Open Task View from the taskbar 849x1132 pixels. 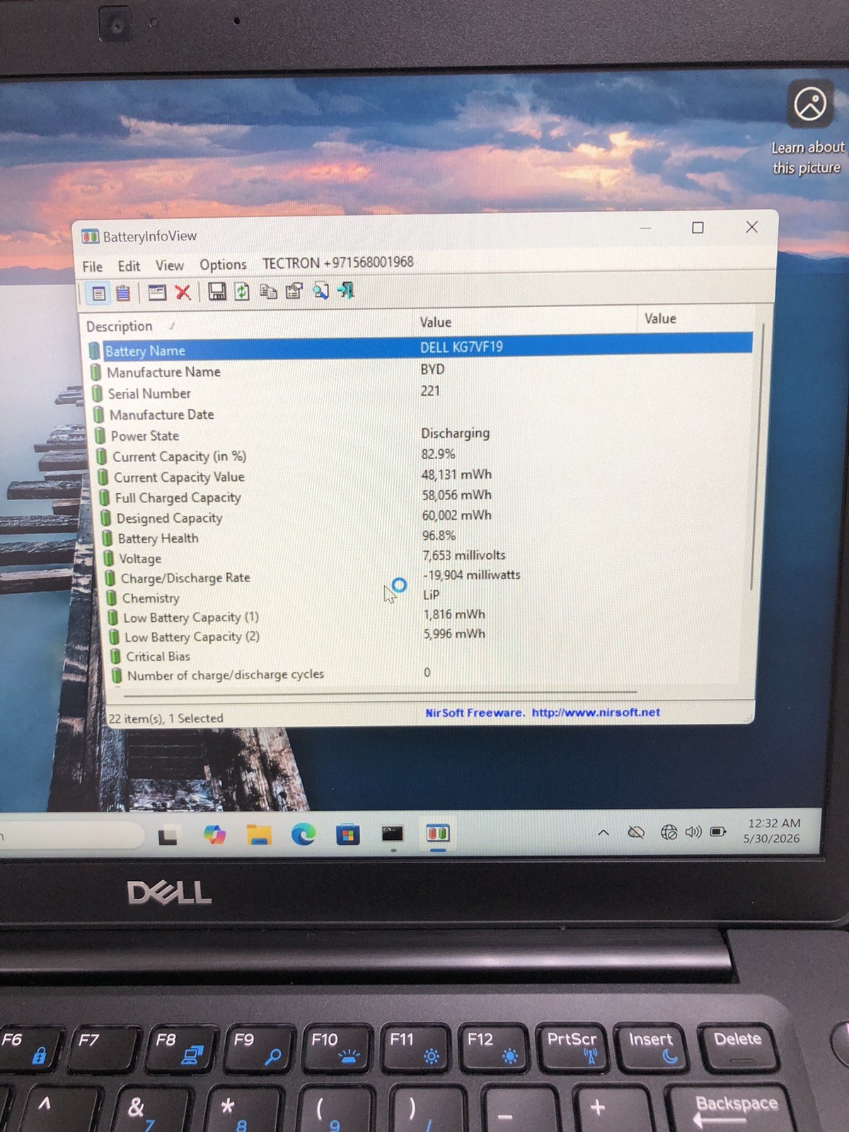168,836
